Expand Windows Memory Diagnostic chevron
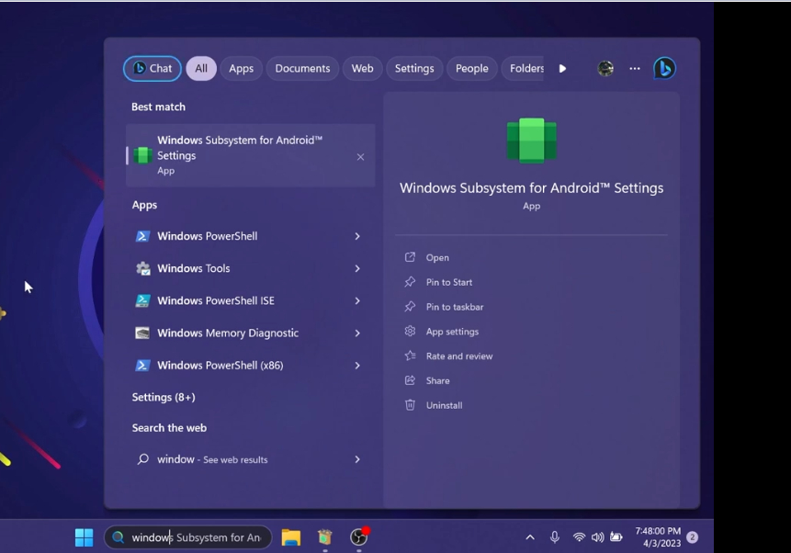791x553 pixels. (x=357, y=333)
